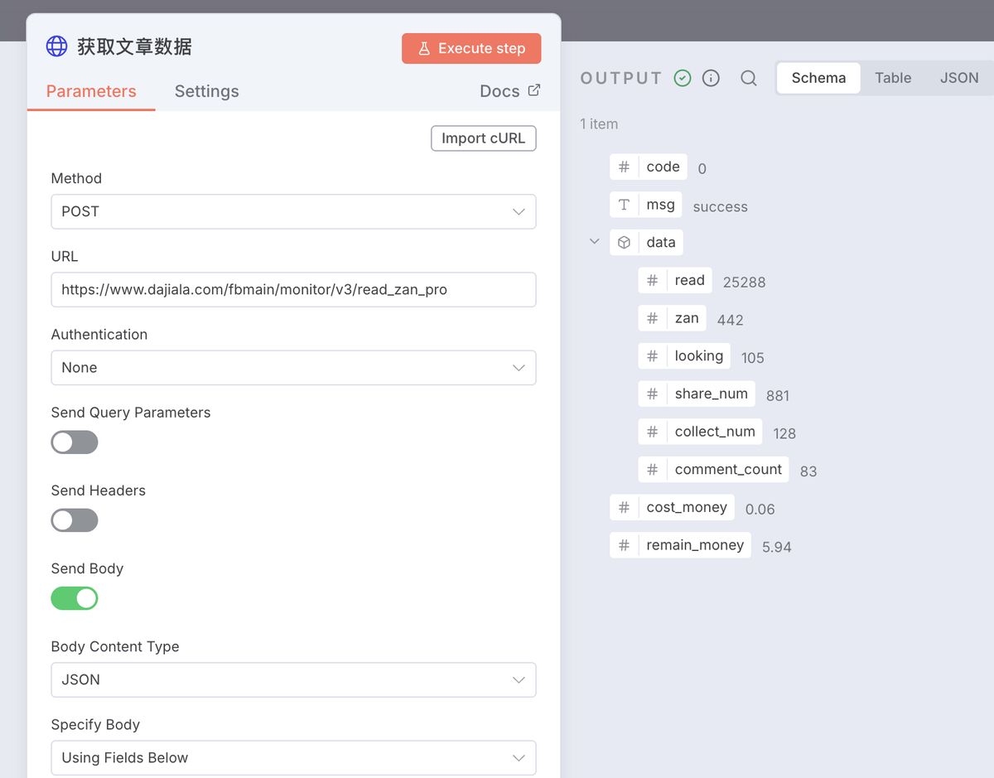Switch output view to JSON
The height and width of the screenshot is (778, 994).
pyautogui.click(x=958, y=77)
